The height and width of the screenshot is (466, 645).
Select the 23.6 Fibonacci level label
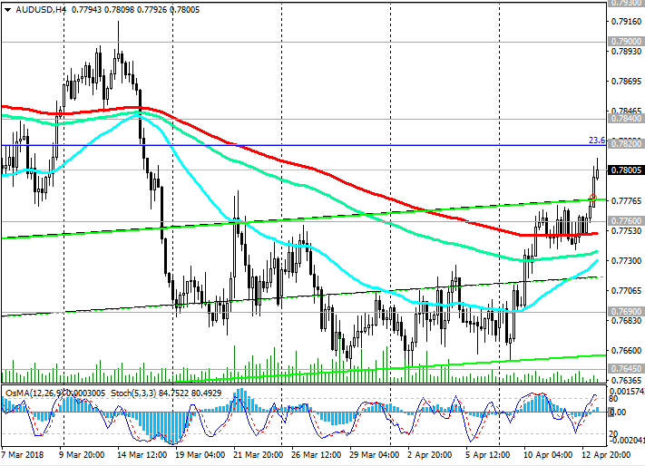coord(597,140)
